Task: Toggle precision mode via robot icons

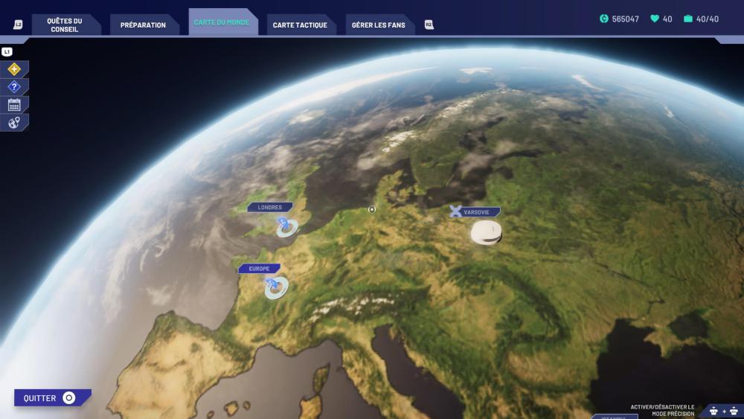Action: [x=724, y=411]
